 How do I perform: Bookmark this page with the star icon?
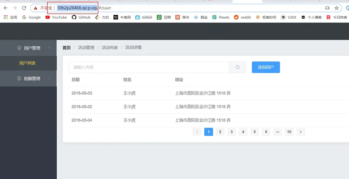pyautogui.click(x=336, y=8)
